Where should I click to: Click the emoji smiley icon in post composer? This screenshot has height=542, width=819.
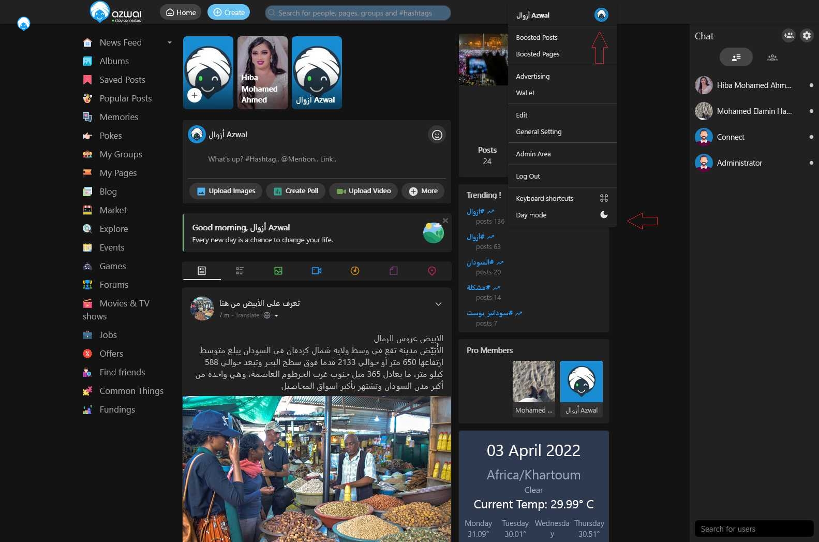(437, 135)
